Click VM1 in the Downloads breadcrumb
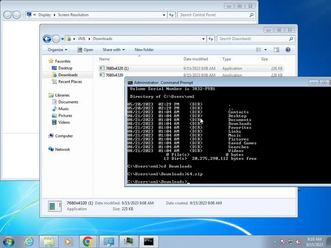This screenshot has width=331, height=248. (x=81, y=39)
